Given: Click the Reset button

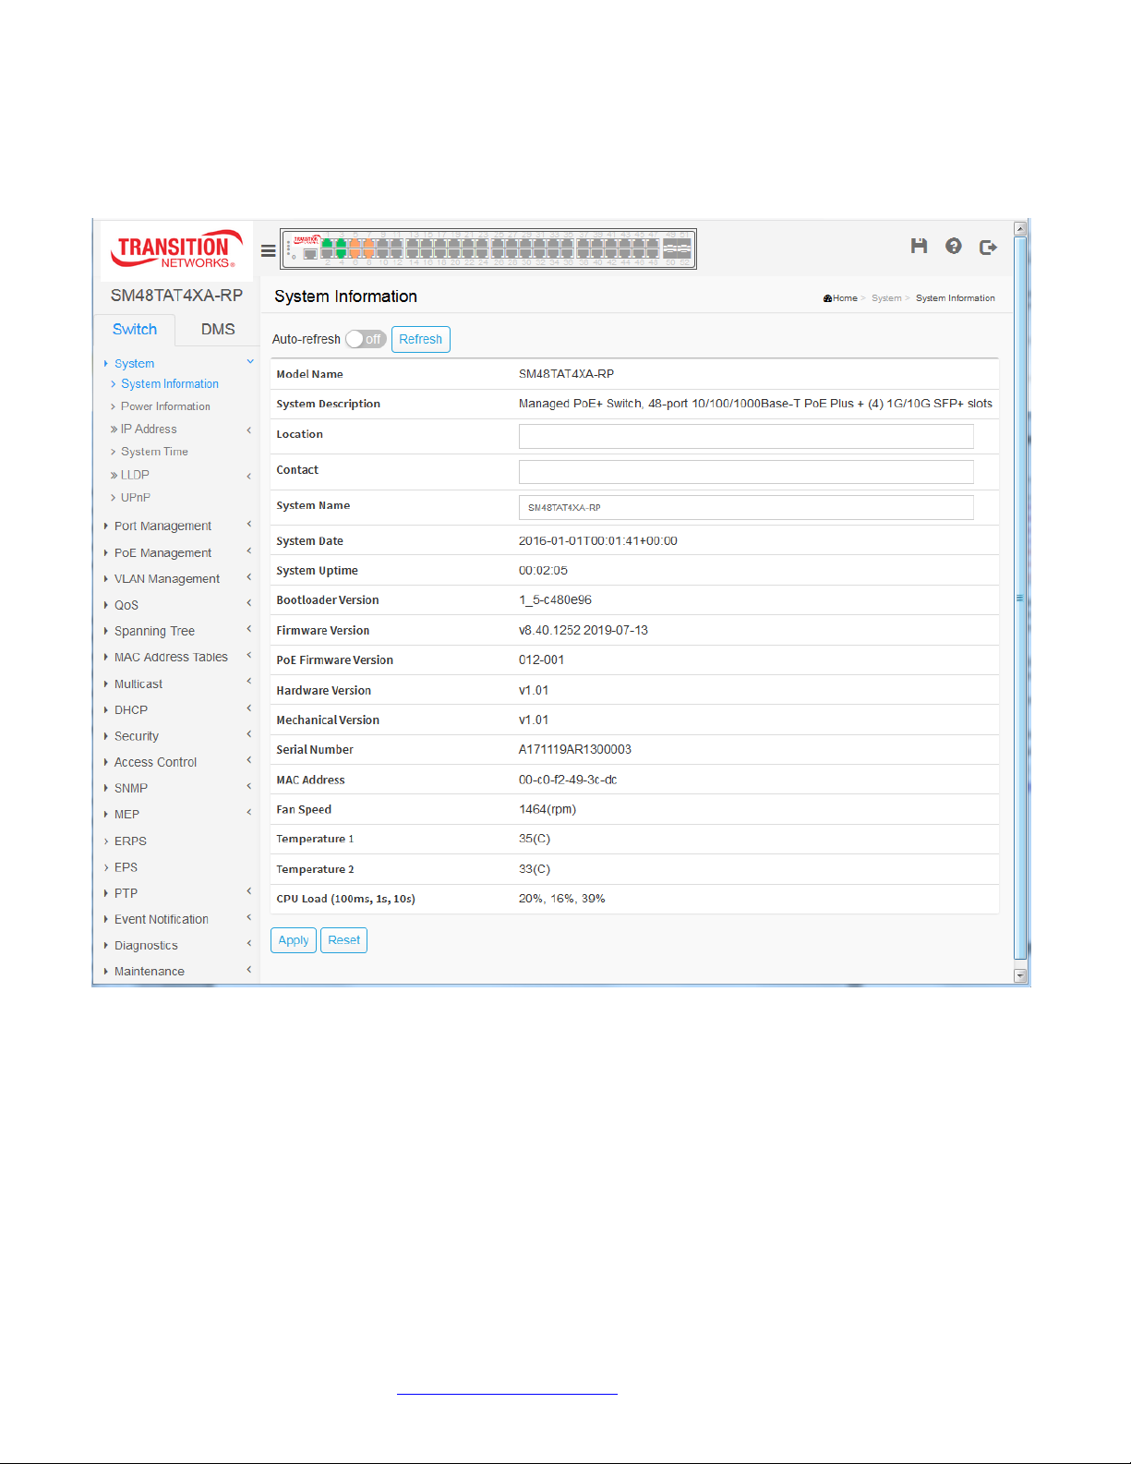Looking at the screenshot, I should coord(343,940).
